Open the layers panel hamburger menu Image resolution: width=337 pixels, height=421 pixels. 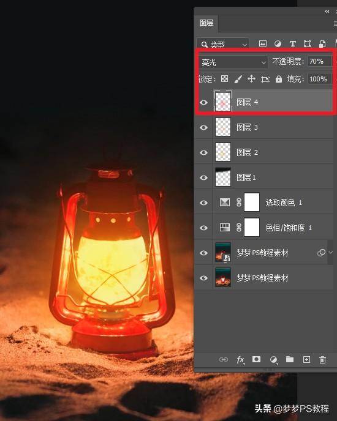coord(335,24)
